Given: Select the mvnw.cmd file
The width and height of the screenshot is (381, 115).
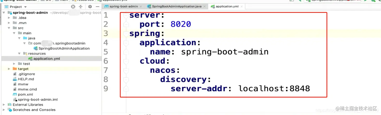Looking at the screenshot, I should click(x=27, y=89).
